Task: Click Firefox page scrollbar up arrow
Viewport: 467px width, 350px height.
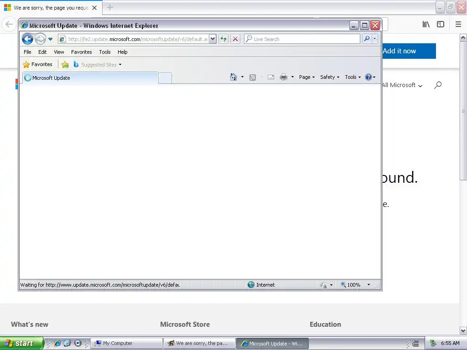Action: [x=463, y=38]
